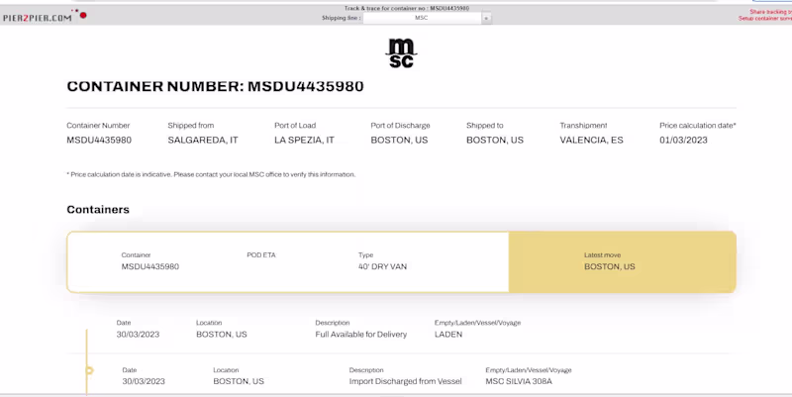Select the heading CONTAINER NUMBER: MSDU4435980

(x=215, y=86)
